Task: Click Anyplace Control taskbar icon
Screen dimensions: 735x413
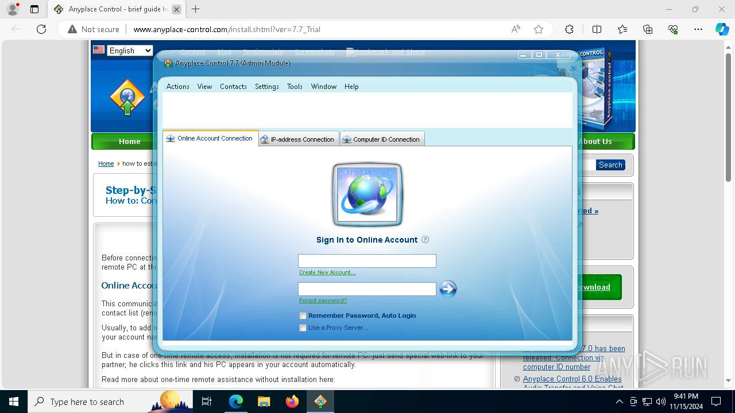Action: click(320, 402)
